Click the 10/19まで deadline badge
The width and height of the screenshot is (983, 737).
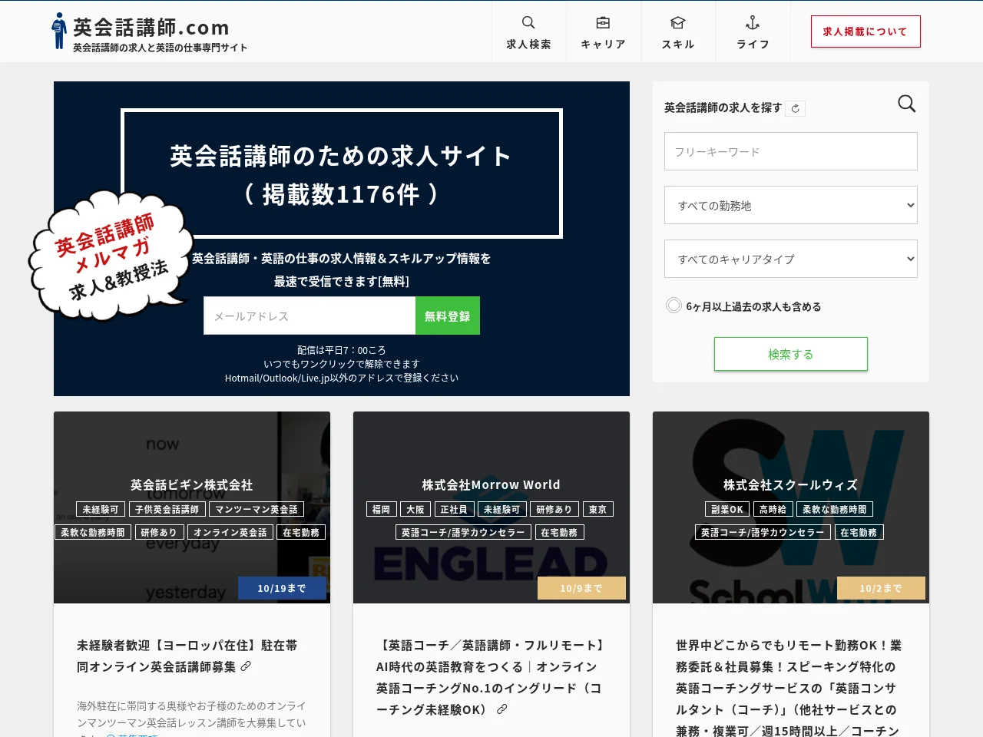click(x=282, y=588)
